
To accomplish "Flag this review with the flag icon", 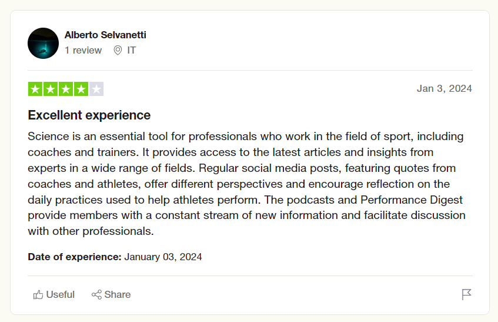I will [467, 294].
